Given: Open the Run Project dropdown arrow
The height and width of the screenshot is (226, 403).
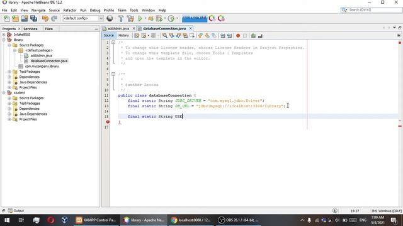Looking at the screenshot, I should 145,18.
